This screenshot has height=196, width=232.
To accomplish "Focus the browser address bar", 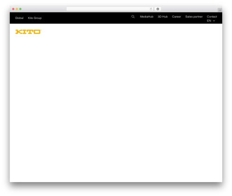I will click(x=110, y=9).
